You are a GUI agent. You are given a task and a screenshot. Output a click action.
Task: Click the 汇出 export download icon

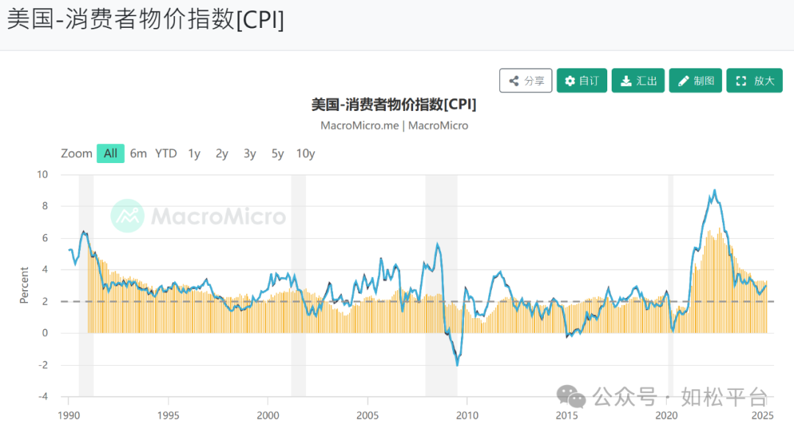(x=638, y=81)
